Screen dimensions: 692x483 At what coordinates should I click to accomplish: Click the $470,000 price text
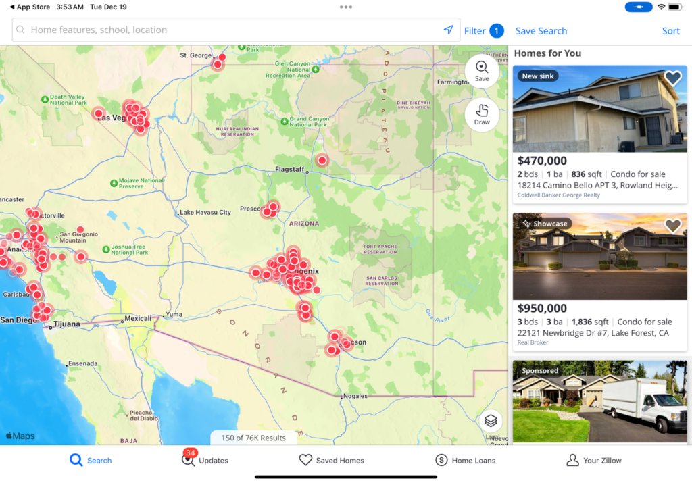pos(542,161)
